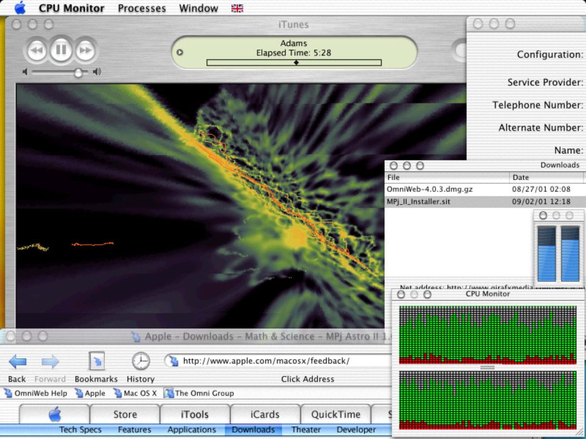Click the OmniWeb Forward arrow
The width and height of the screenshot is (586, 439).
click(x=50, y=361)
